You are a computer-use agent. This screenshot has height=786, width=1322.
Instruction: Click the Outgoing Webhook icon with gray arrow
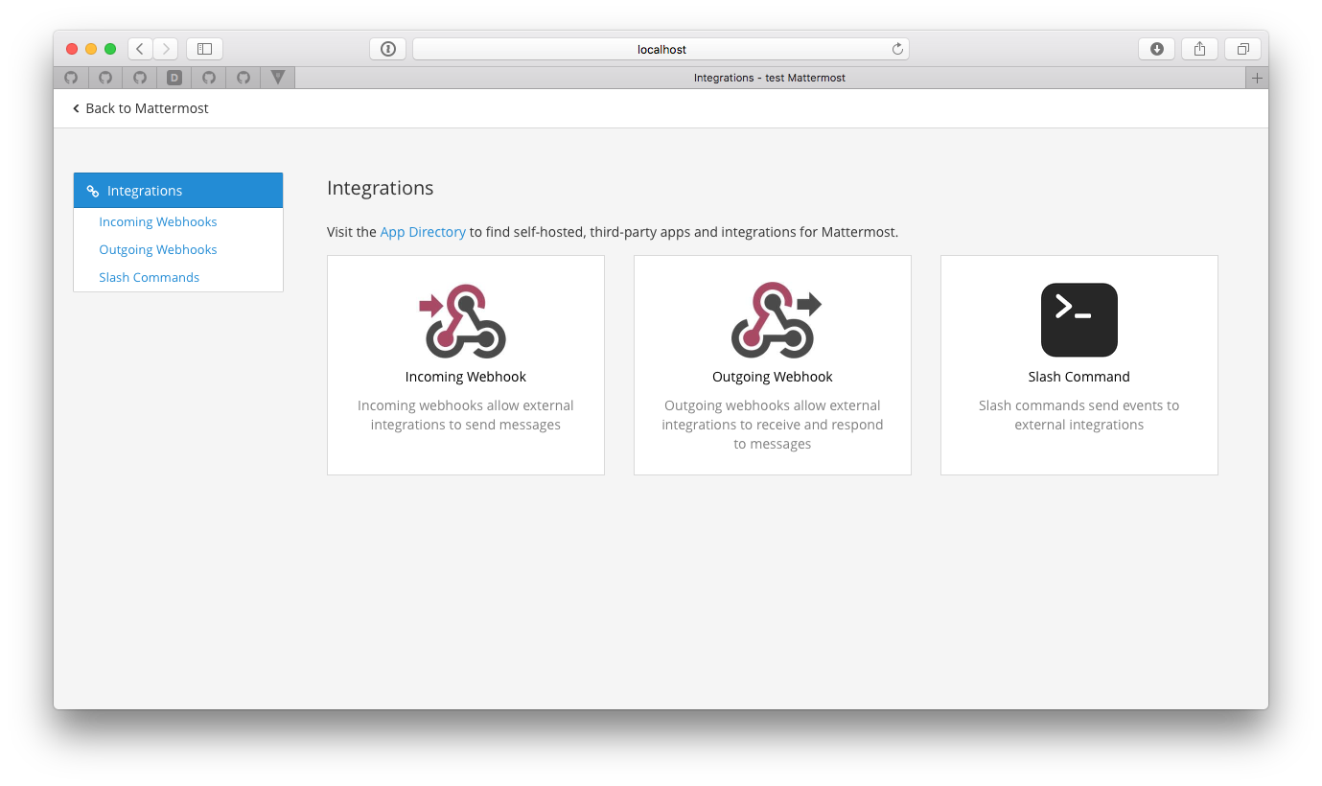pyautogui.click(x=776, y=320)
